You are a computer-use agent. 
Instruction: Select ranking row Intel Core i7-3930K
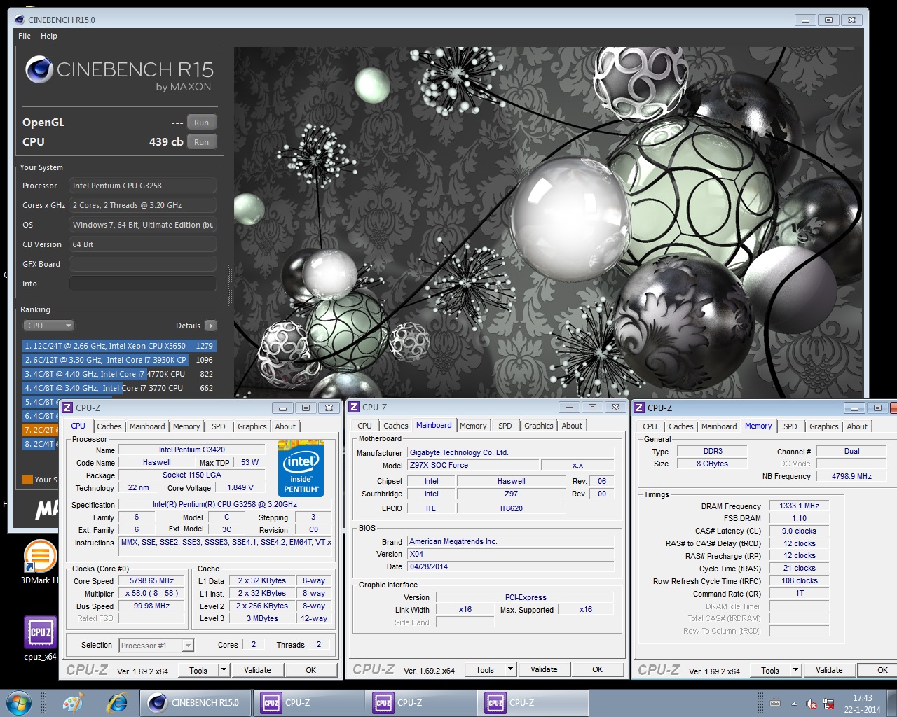tap(119, 360)
